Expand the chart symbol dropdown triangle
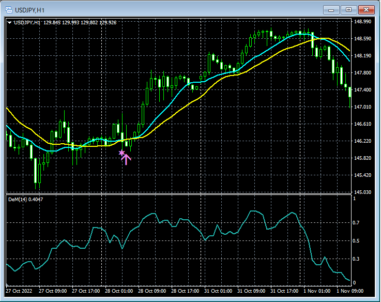 click(x=9, y=23)
